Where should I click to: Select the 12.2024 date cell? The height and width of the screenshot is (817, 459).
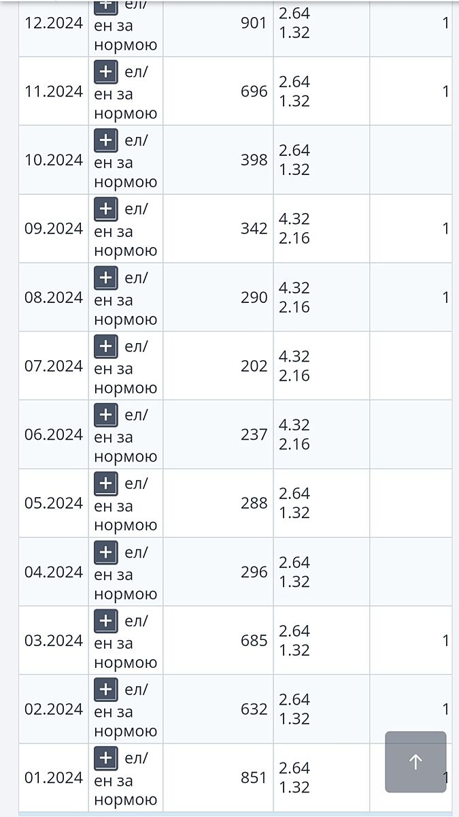tap(54, 23)
